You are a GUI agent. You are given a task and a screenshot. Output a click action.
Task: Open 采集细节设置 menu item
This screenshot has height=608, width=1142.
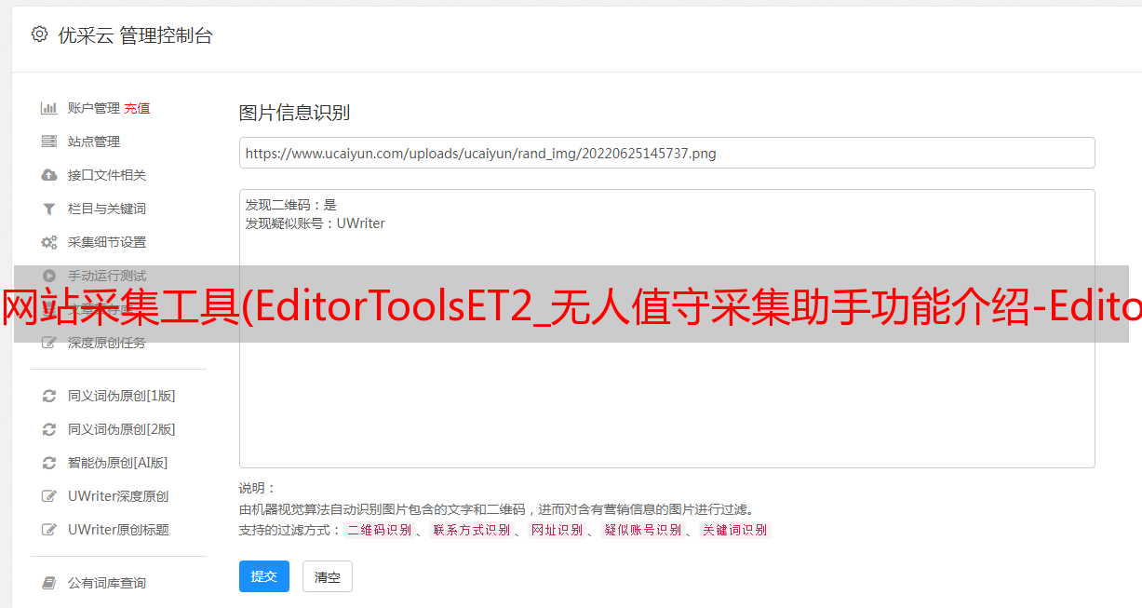(107, 242)
